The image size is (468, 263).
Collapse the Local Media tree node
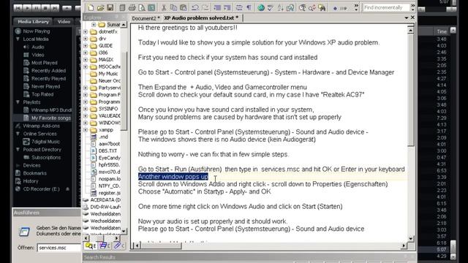18,39
